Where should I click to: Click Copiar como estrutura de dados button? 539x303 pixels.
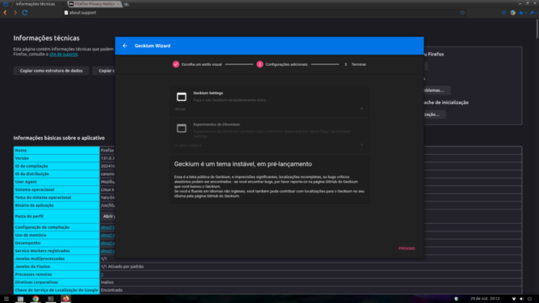(51, 71)
